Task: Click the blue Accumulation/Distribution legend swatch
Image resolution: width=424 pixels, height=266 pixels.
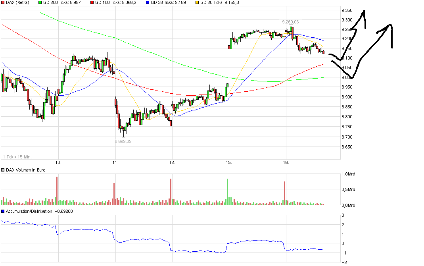Action: pyautogui.click(x=3, y=211)
